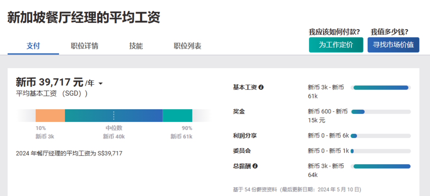The width and height of the screenshot is (430, 196).
Task: Go to the 职位列表 tab
Action: tap(187, 46)
